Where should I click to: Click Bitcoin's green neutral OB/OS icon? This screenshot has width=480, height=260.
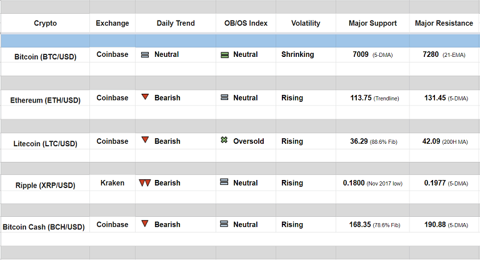coord(224,55)
